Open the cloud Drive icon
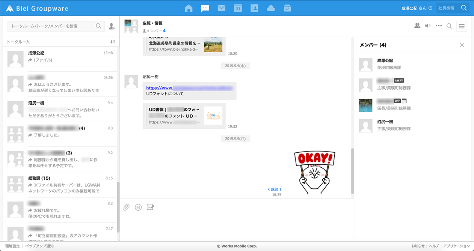 271,8
